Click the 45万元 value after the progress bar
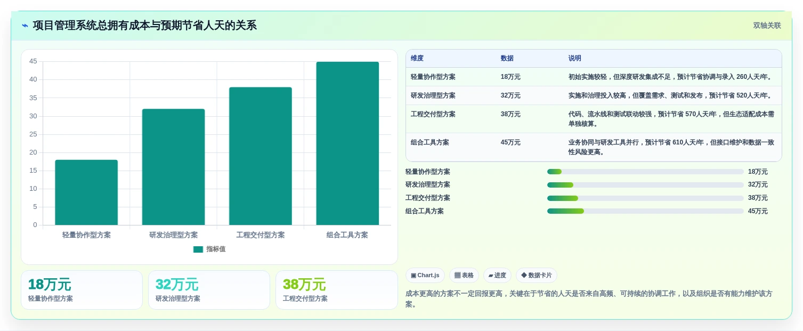Screen dimensions: 803x331 tap(758, 211)
